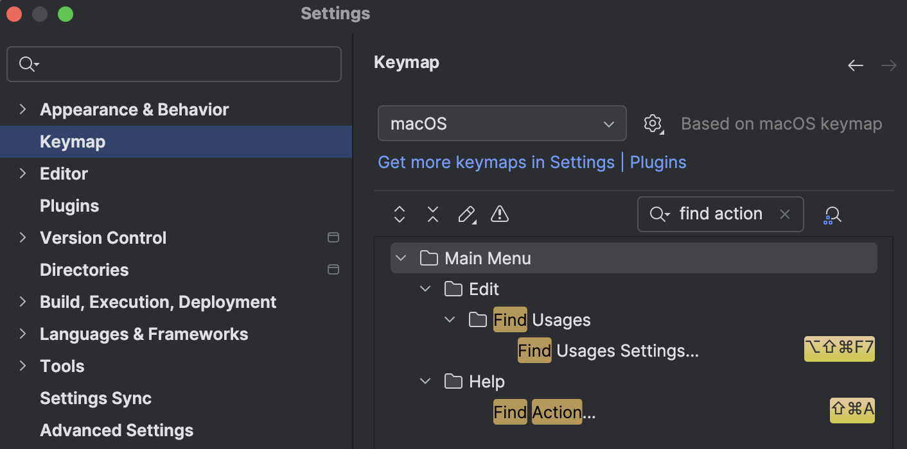Collapse the Help tree node

point(425,380)
